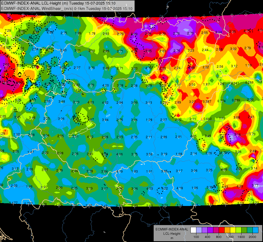
Task: Pick the bright blue legend swatch
Action: point(255,230)
